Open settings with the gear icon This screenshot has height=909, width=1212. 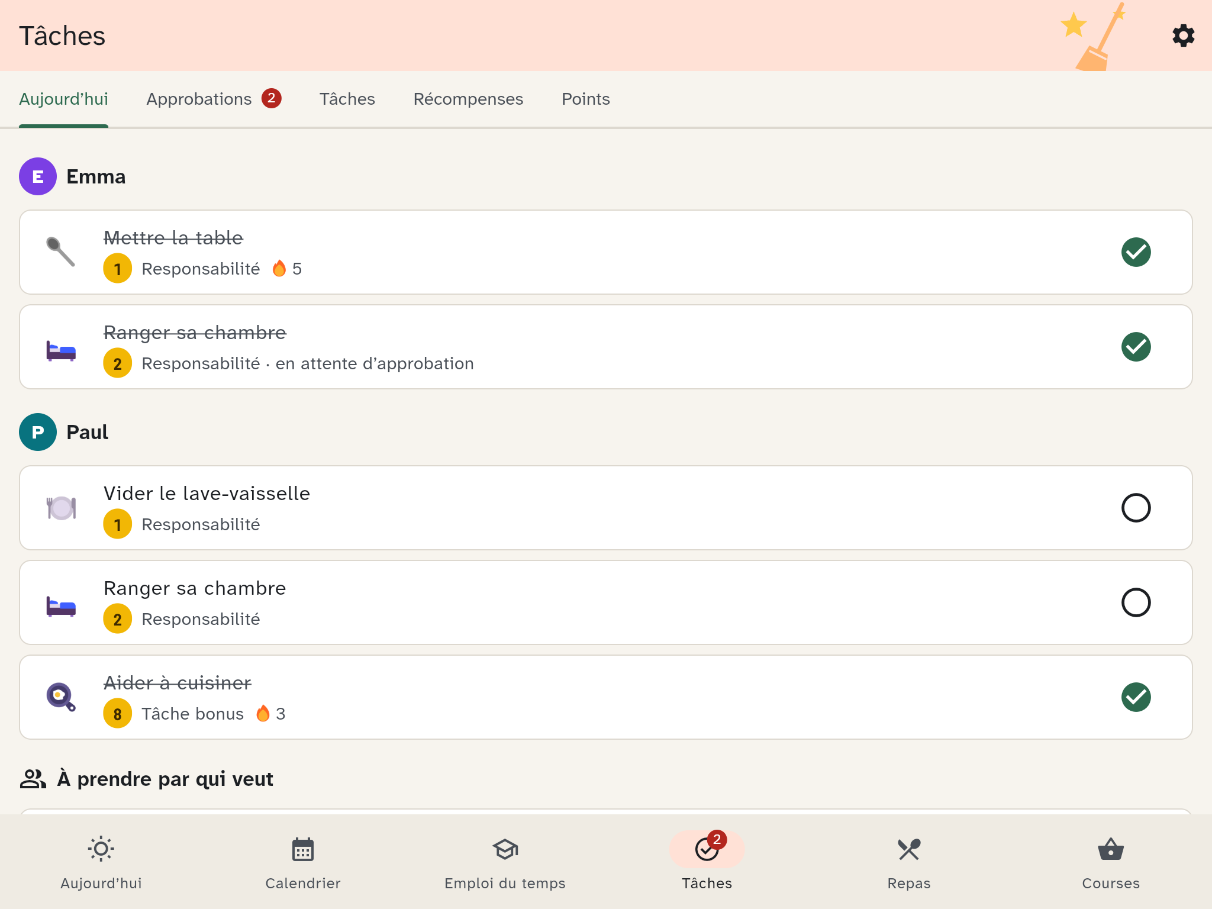point(1183,36)
